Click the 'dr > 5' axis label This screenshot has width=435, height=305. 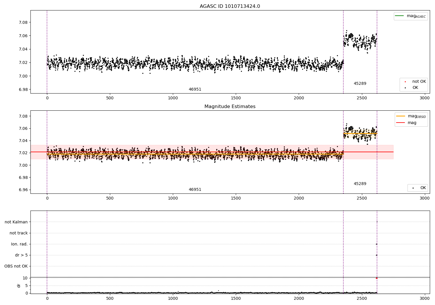pos(21,255)
